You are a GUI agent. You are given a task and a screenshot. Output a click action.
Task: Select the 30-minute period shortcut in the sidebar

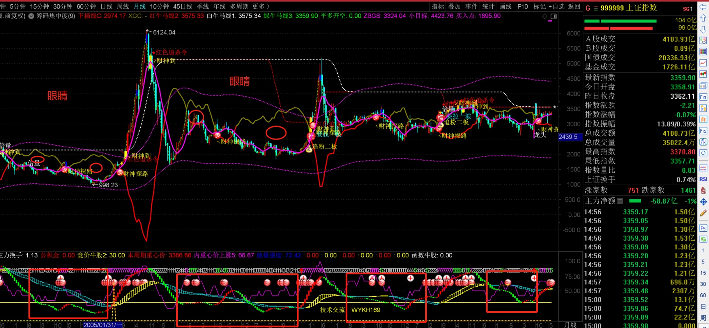703,284
